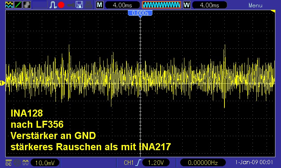Click the 'Verstärker an GND' annotation text
The image size is (281, 168).
point(53,136)
